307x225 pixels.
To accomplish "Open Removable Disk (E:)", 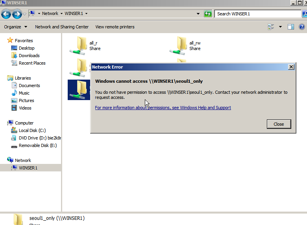I will pyautogui.click(x=38, y=145).
